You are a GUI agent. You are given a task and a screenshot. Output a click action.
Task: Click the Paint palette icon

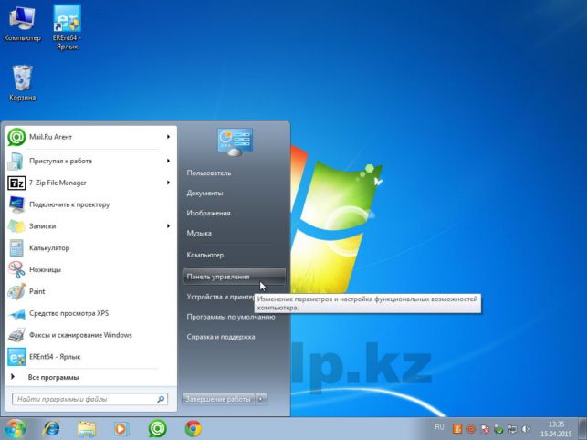pos(16,291)
